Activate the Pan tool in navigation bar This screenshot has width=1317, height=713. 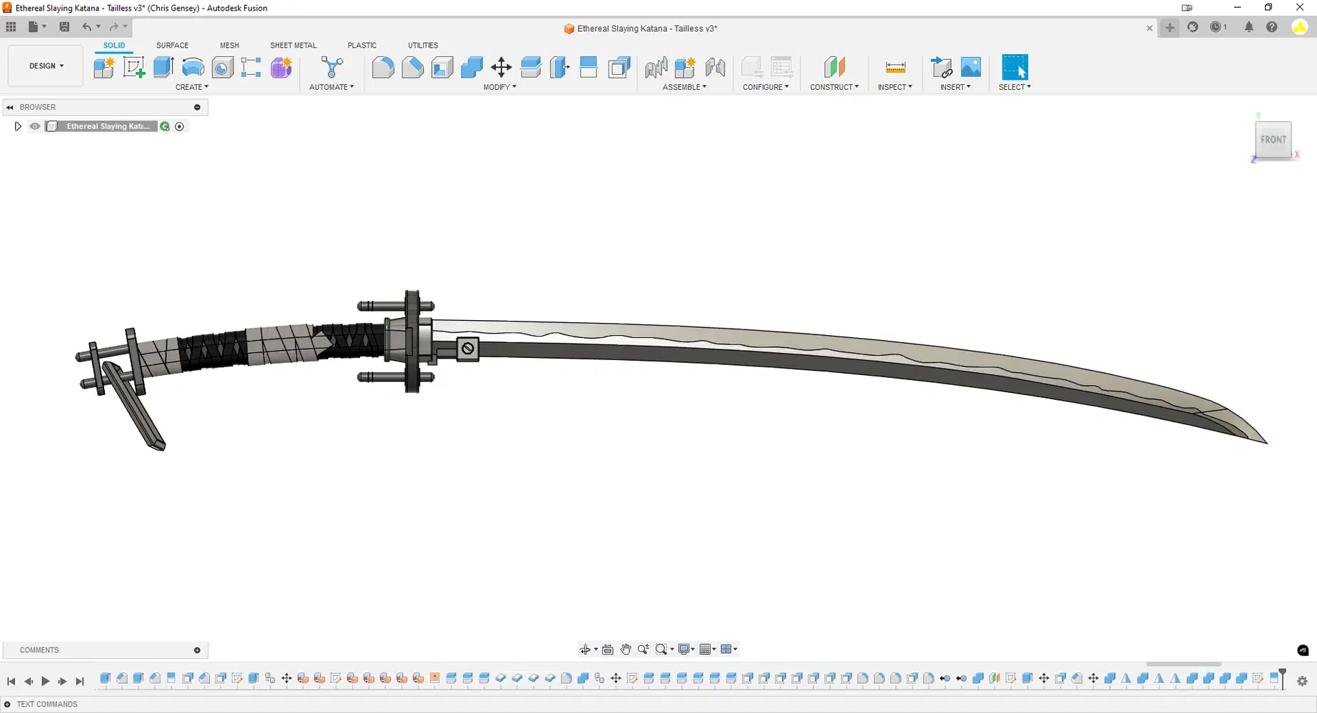point(626,650)
